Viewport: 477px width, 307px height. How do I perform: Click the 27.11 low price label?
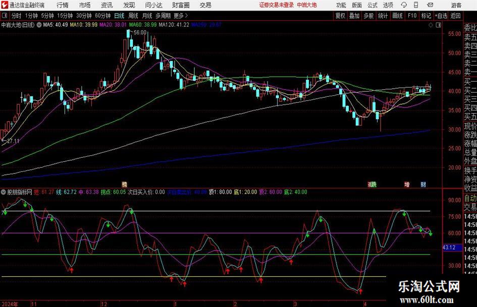click(13, 141)
